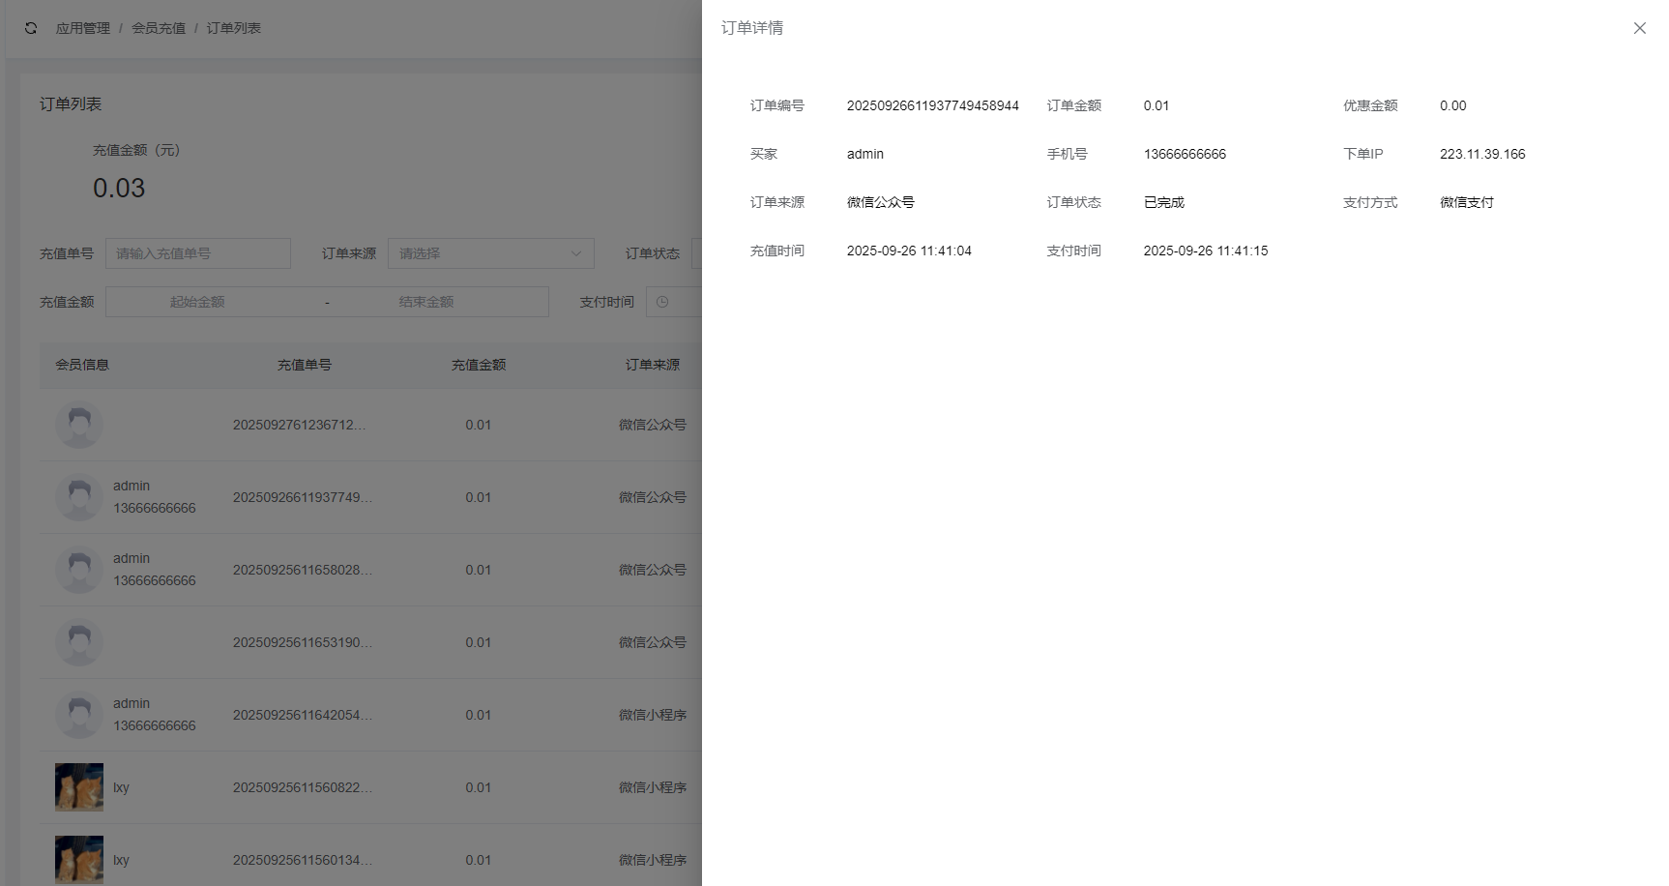Click the clock icon in 支付时间 field
1669x886 pixels.
coord(662,302)
